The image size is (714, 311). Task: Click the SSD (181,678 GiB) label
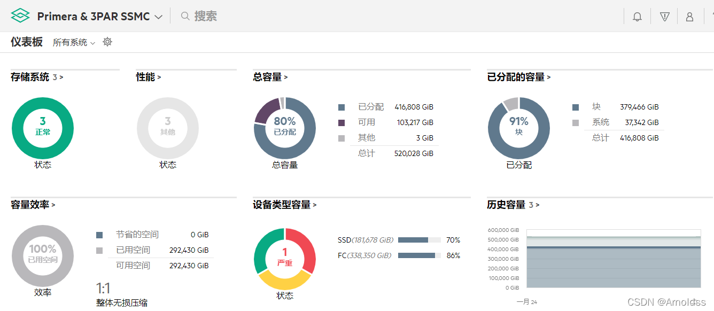click(366, 240)
